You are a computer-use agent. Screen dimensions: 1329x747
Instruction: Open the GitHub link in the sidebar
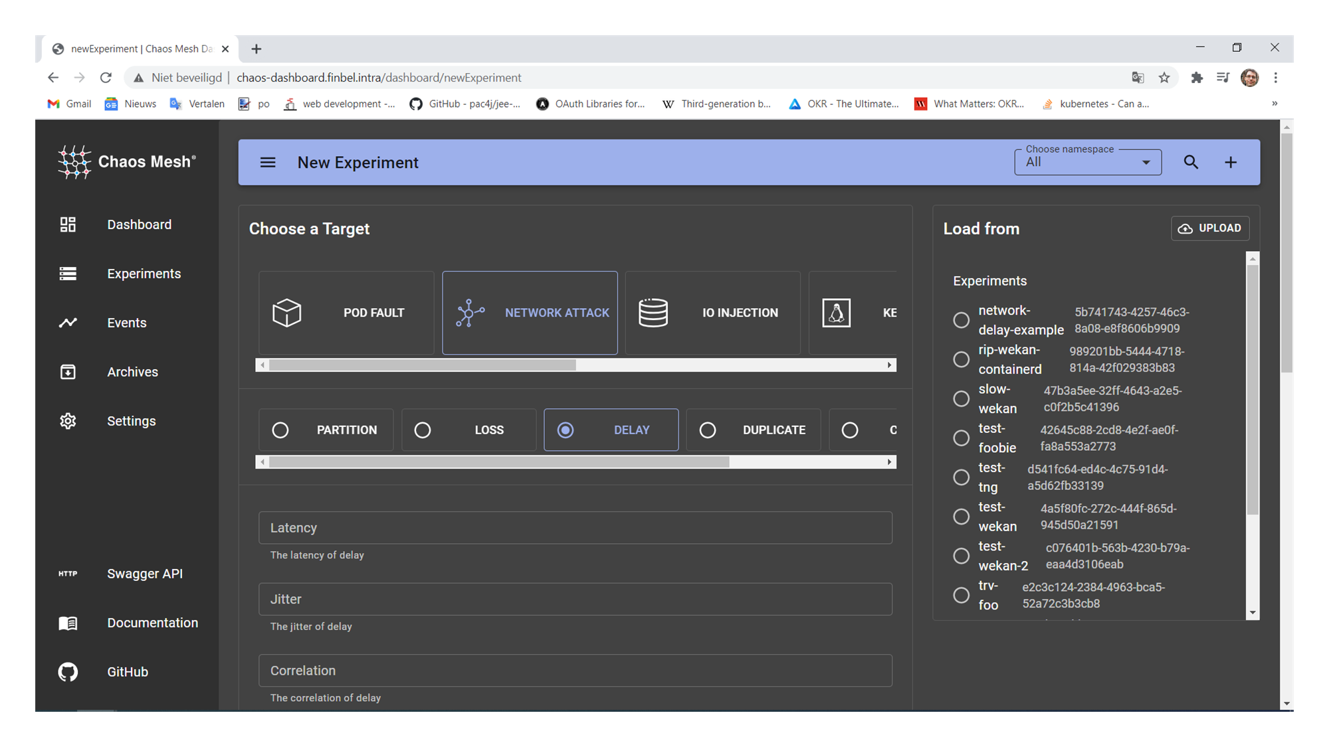point(127,672)
